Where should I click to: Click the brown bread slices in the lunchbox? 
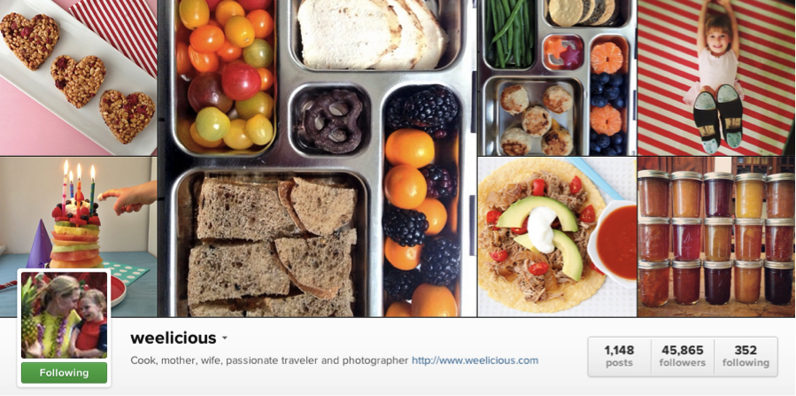pyautogui.click(x=272, y=246)
